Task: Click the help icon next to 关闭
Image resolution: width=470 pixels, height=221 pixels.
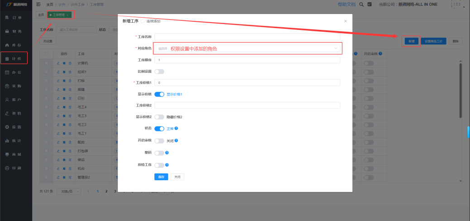Action: 176,140
